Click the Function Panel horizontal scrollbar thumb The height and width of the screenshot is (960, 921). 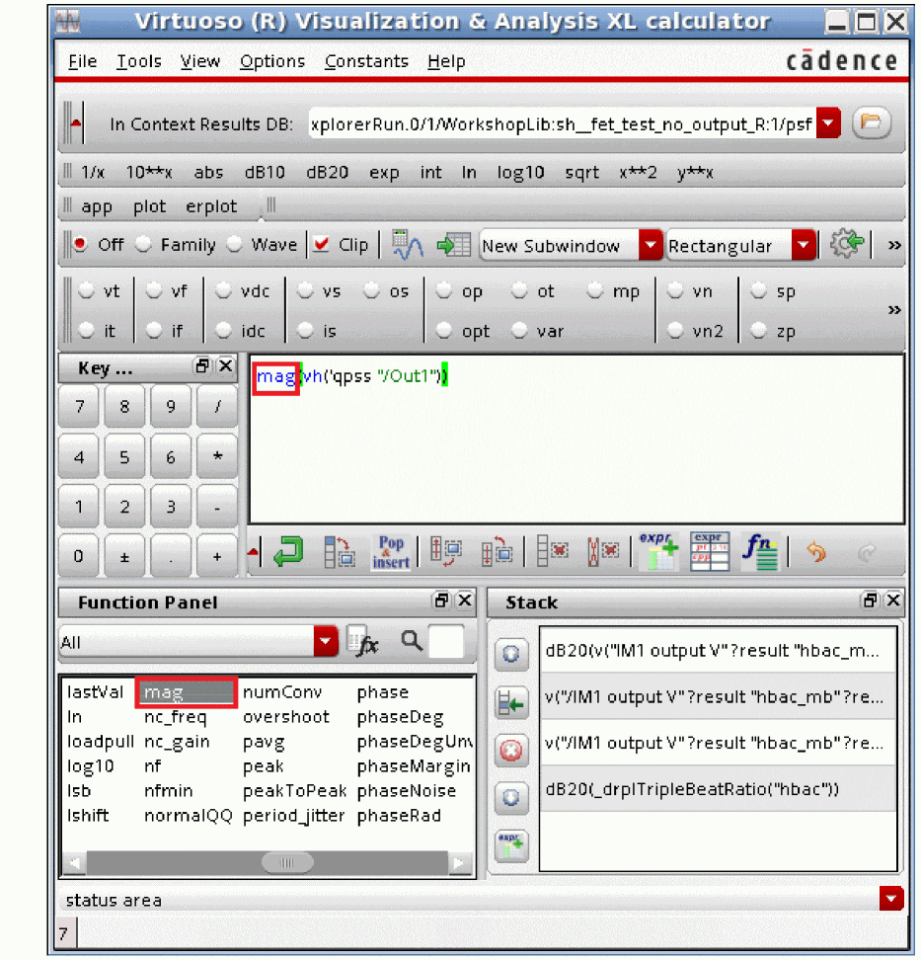[x=287, y=862]
